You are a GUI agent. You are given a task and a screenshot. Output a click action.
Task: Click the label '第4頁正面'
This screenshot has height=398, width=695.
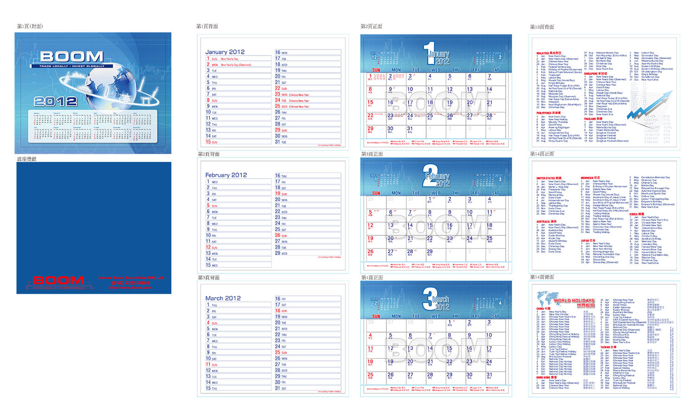click(372, 278)
